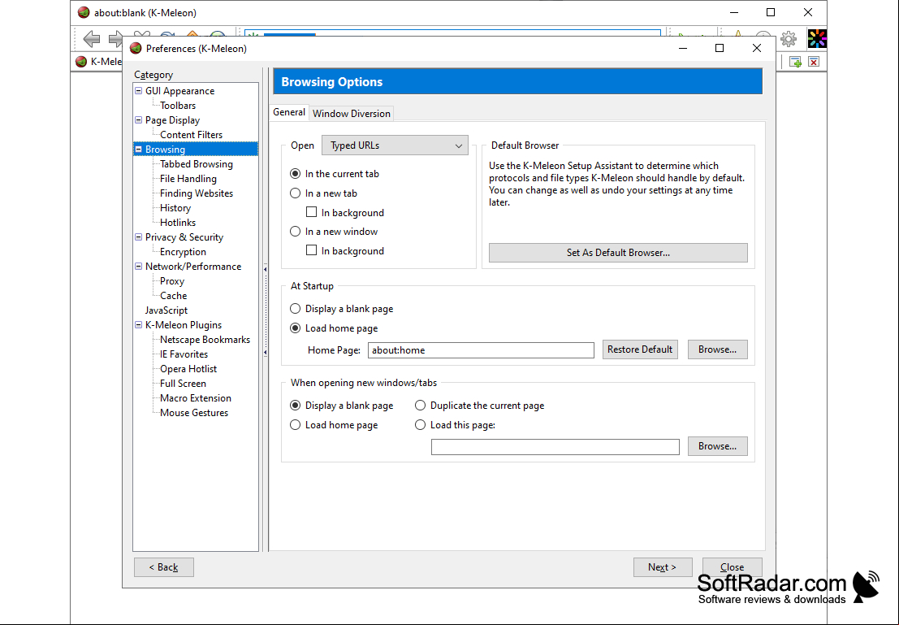Open the Netscape Bookmarks plugin category
The image size is (899, 625).
(205, 340)
